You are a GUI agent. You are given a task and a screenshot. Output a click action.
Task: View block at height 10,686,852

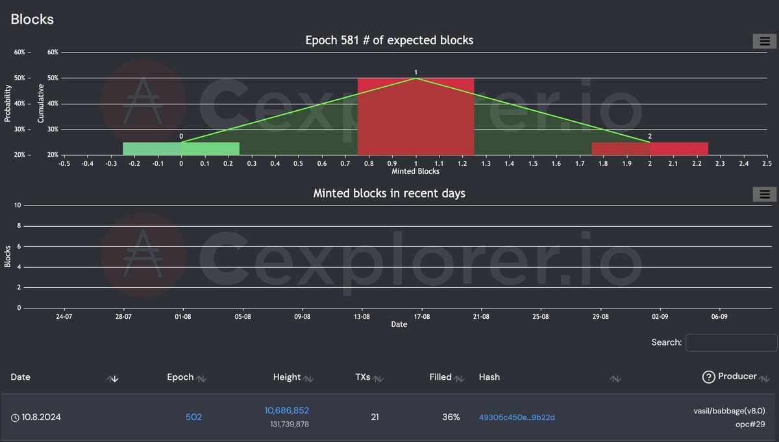point(287,410)
